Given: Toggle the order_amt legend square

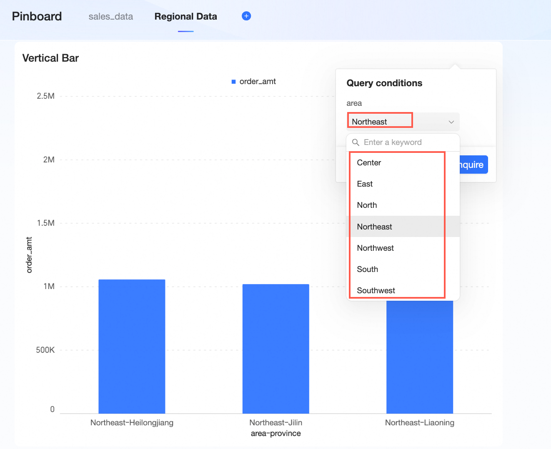Looking at the screenshot, I should [x=234, y=82].
